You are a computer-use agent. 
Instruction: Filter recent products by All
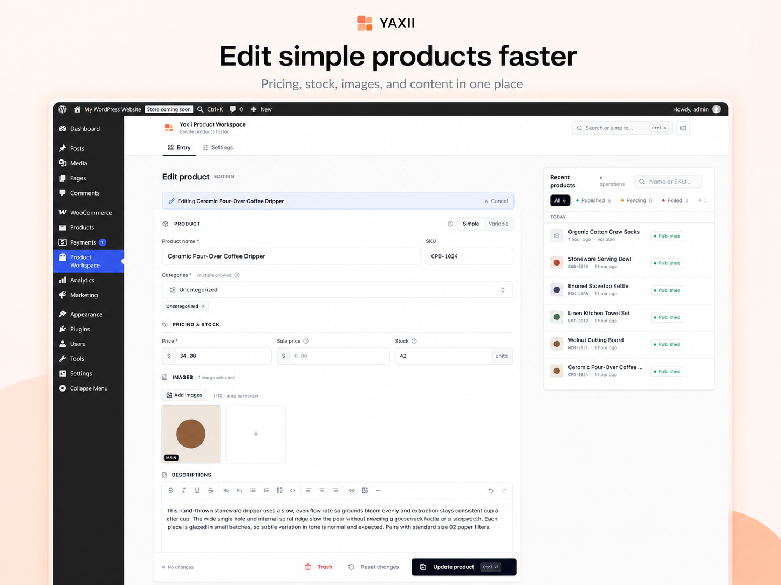[x=560, y=200]
